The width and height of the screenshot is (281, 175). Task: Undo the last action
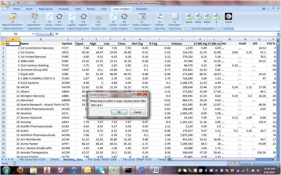pyautogui.click(x=18, y=3)
